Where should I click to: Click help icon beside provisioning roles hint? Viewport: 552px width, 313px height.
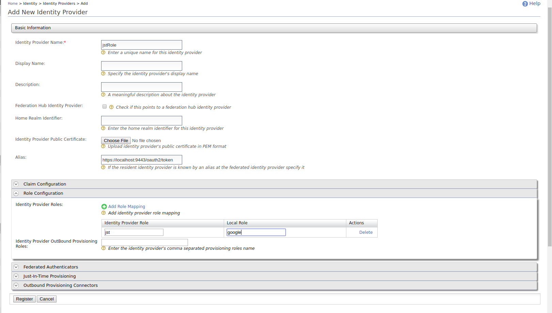click(104, 248)
